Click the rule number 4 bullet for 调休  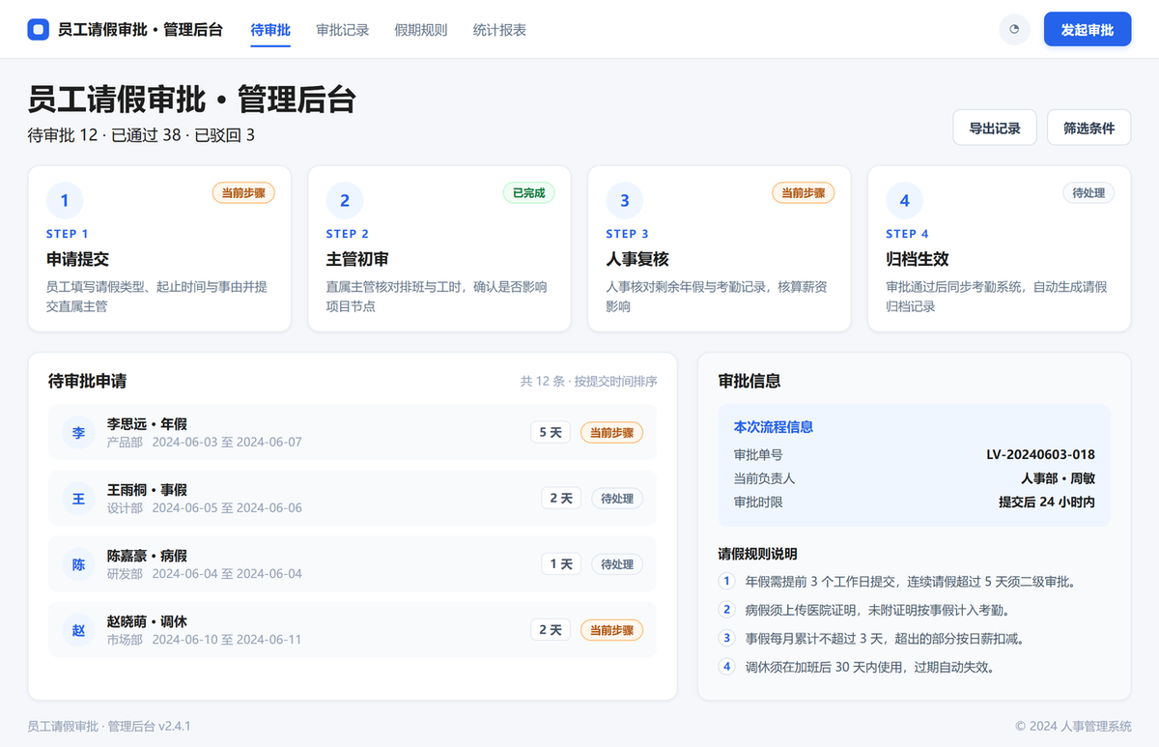click(727, 666)
